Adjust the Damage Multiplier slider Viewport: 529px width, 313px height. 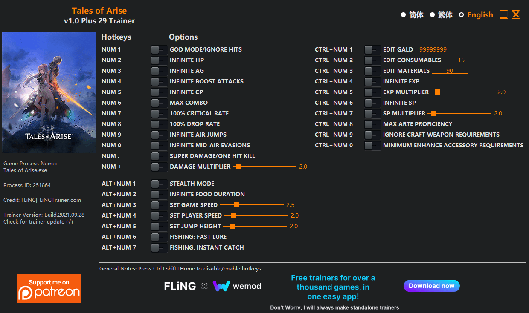(x=239, y=167)
